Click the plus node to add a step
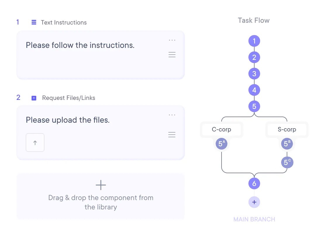 [x=254, y=202]
